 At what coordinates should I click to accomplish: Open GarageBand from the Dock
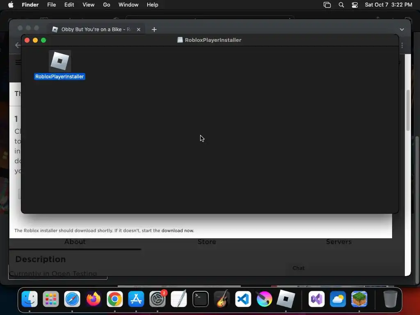tap(222, 299)
